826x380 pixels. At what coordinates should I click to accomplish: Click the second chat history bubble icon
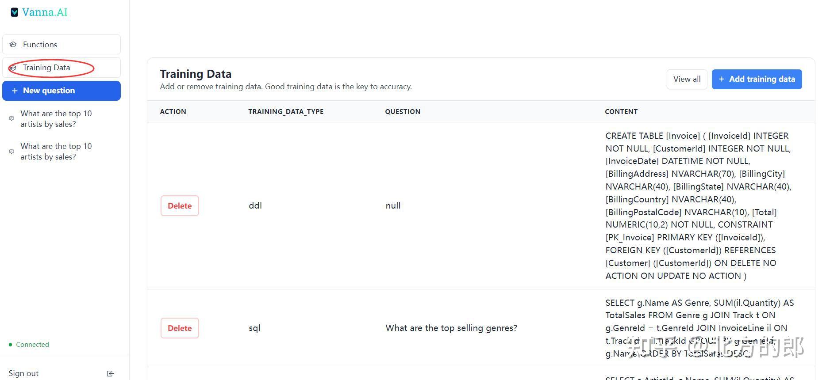pyautogui.click(x=12, y=152)
